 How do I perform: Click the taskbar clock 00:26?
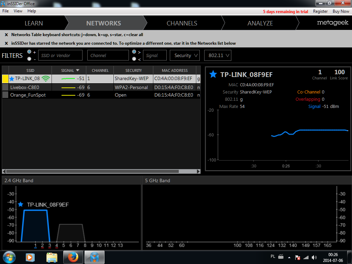[333, 255]
